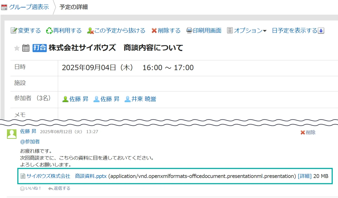The image size is (338, 198).
Task: Click the 20 MB file size text
Action: (321, 176)
